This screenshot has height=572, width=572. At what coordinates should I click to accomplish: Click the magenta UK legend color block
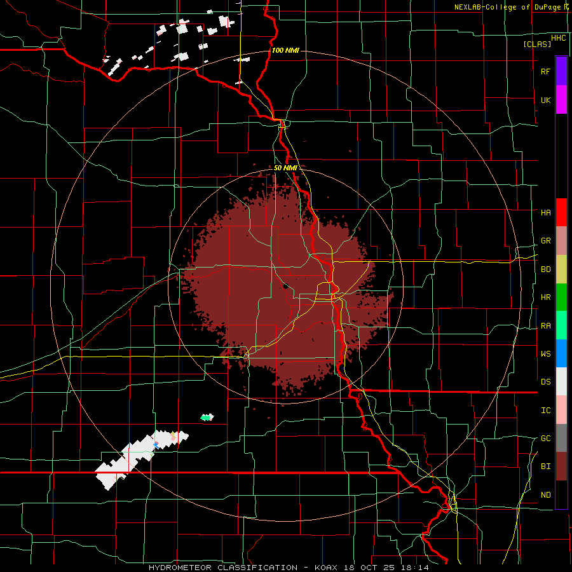click(561, 100)
